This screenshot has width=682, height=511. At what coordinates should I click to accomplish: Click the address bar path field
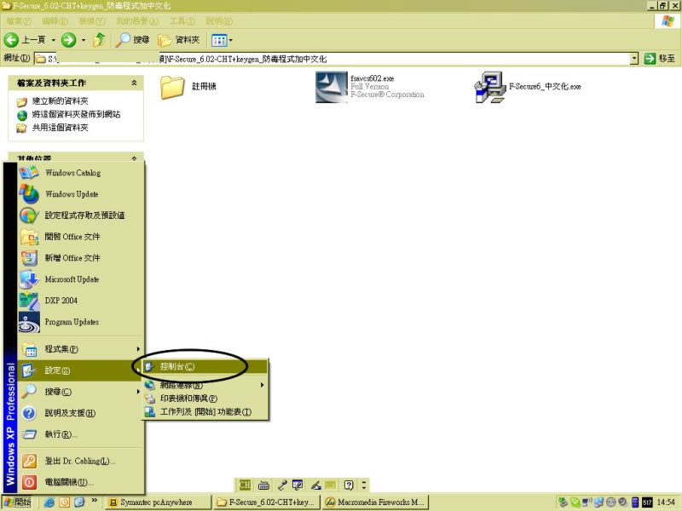pyautogui.click(x=332, y=59)
